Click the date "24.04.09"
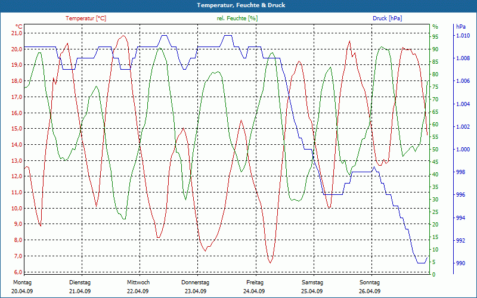Image resolution: width=477 pixels, height=298 pixels. click(x=254, y=291)
